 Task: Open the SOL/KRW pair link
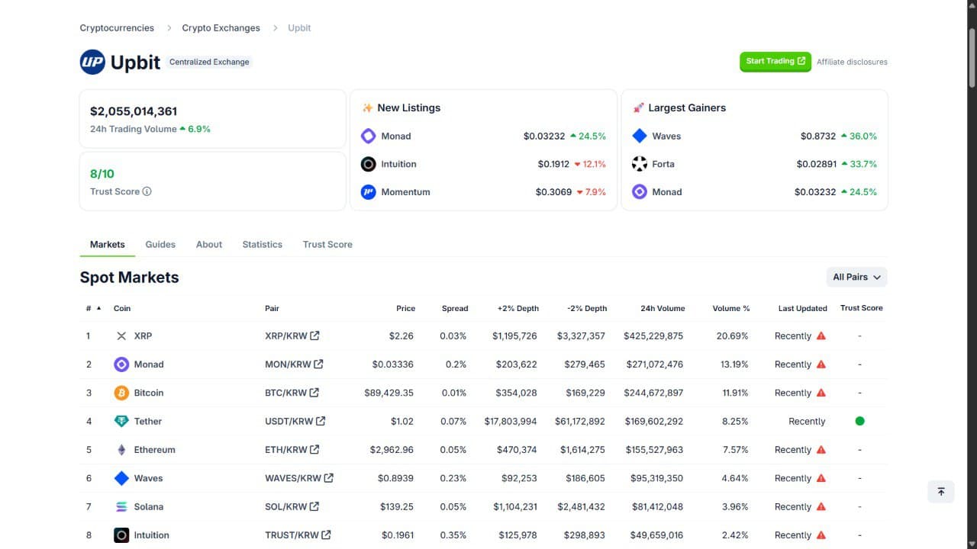pyautogui.click(x=292, y=506)
